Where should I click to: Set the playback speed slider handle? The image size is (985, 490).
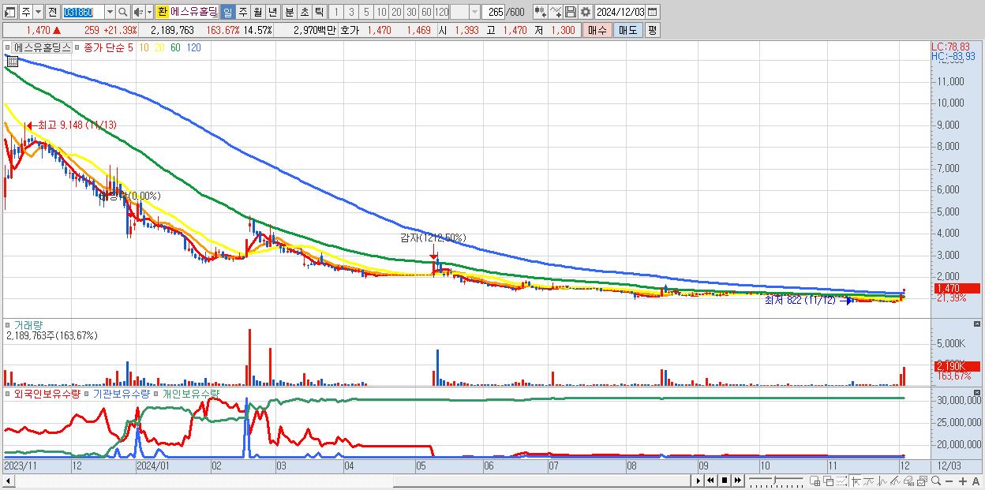(775, 479)
